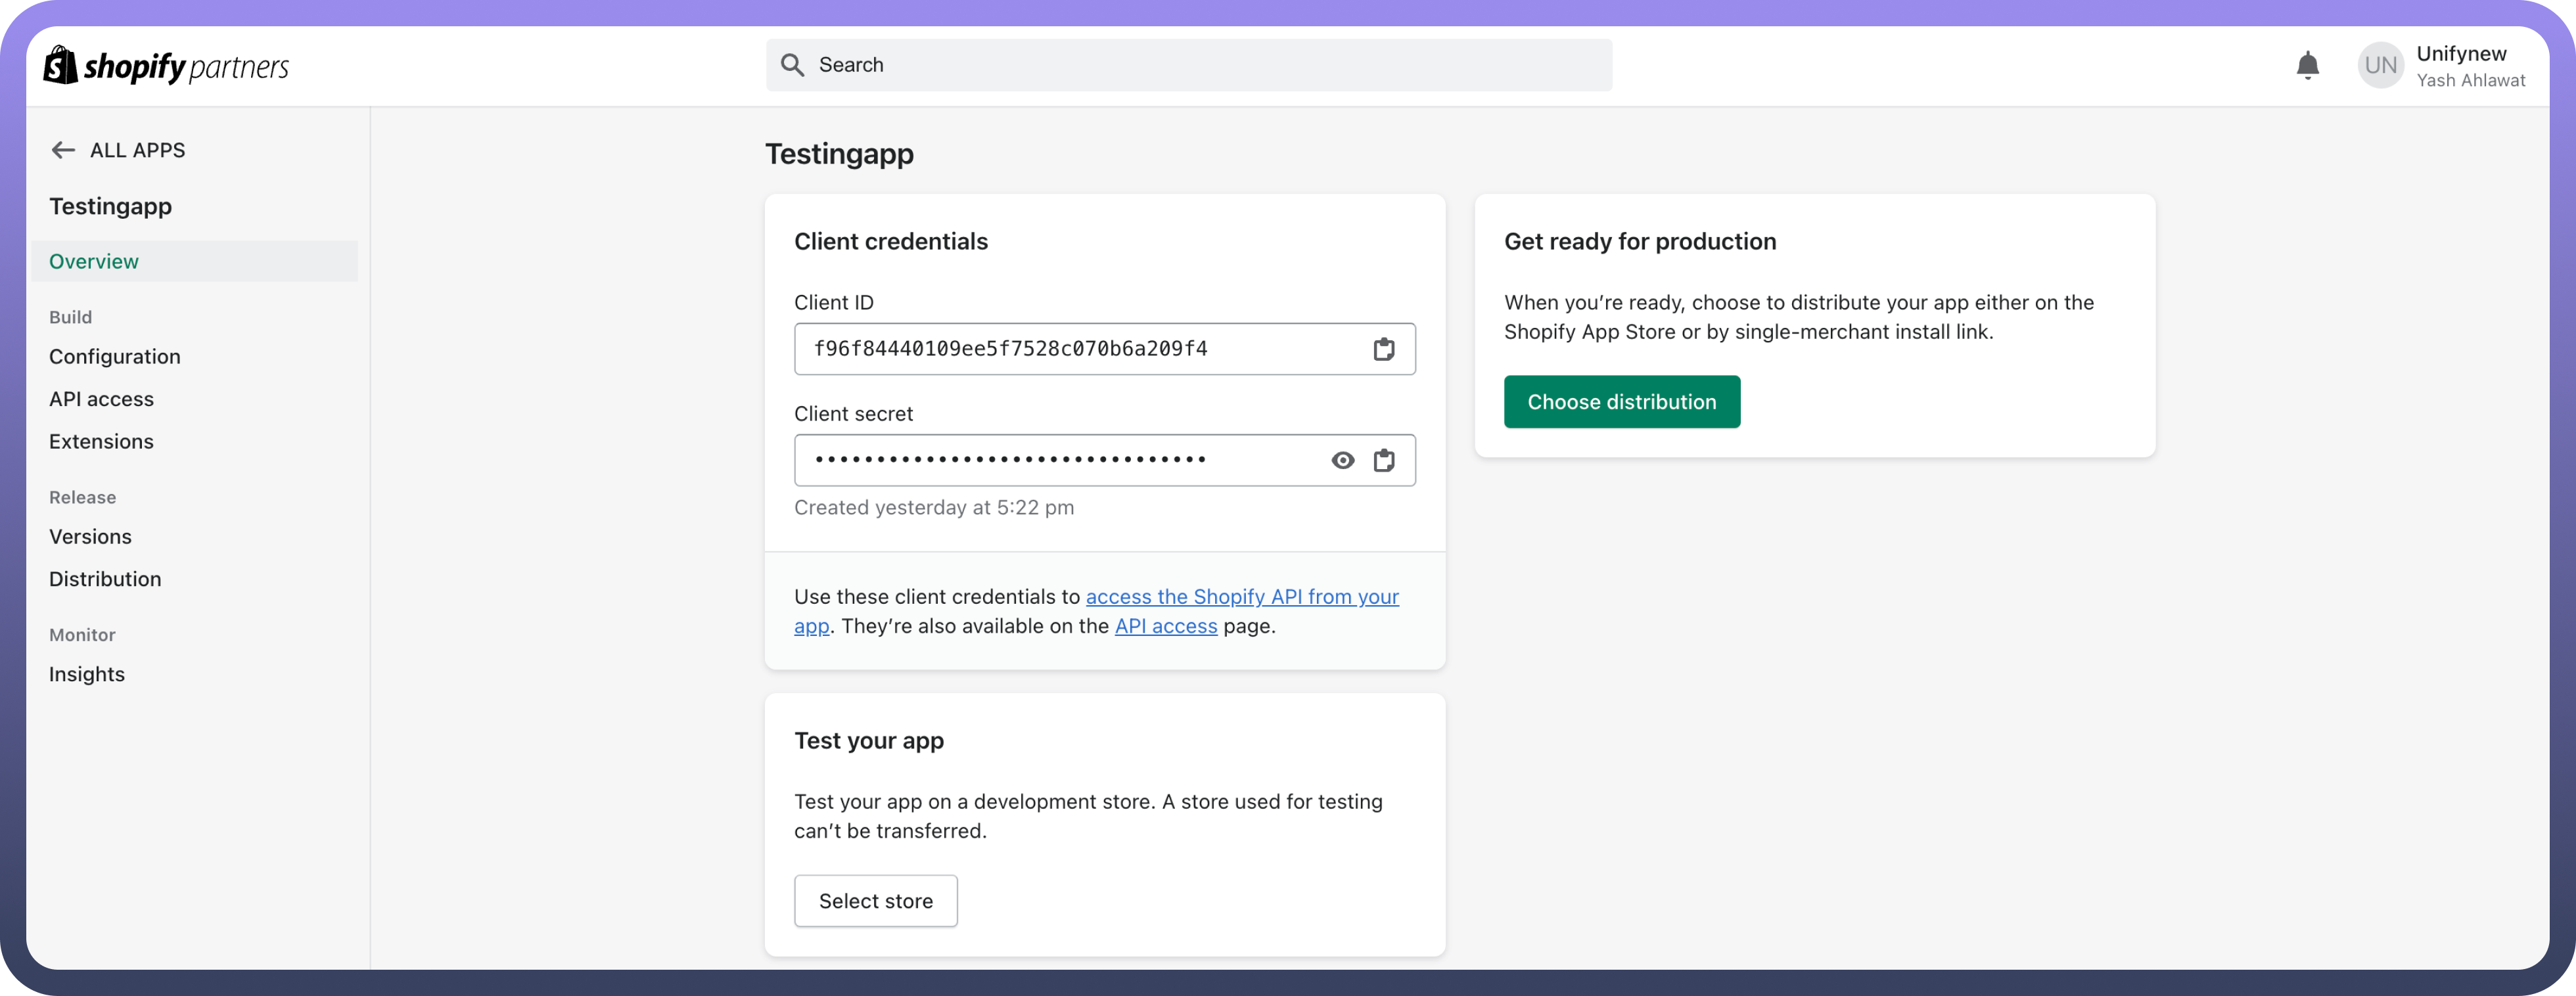Viewport: 2576px width, 996px height.
Task: Open Extensions in the sidebar
Action: pos(101,441)
